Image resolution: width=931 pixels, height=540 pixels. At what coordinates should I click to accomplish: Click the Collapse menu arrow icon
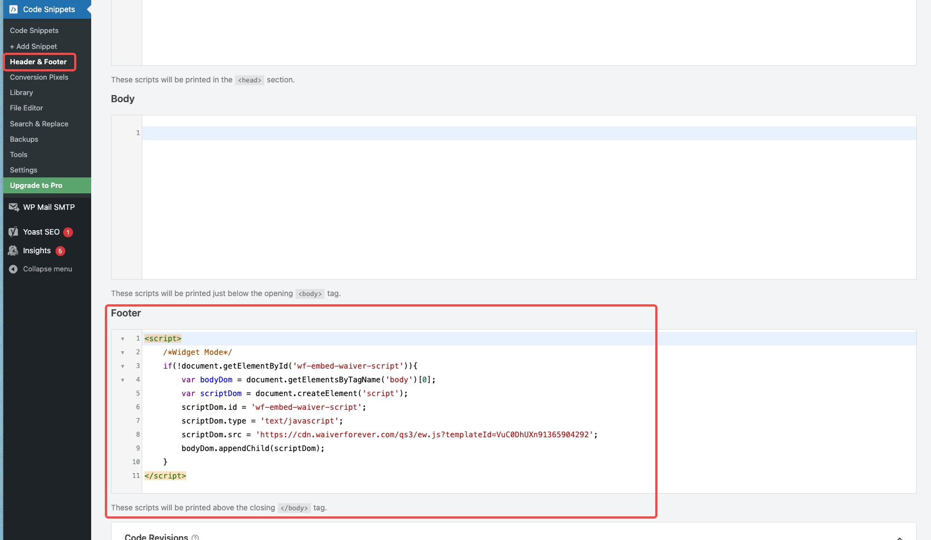tap(13, 269)
